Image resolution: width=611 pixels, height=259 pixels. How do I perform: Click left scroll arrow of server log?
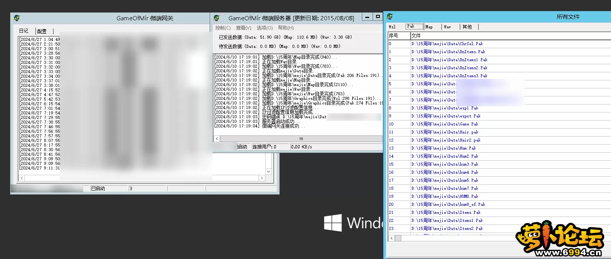click(x=217, y=138)
